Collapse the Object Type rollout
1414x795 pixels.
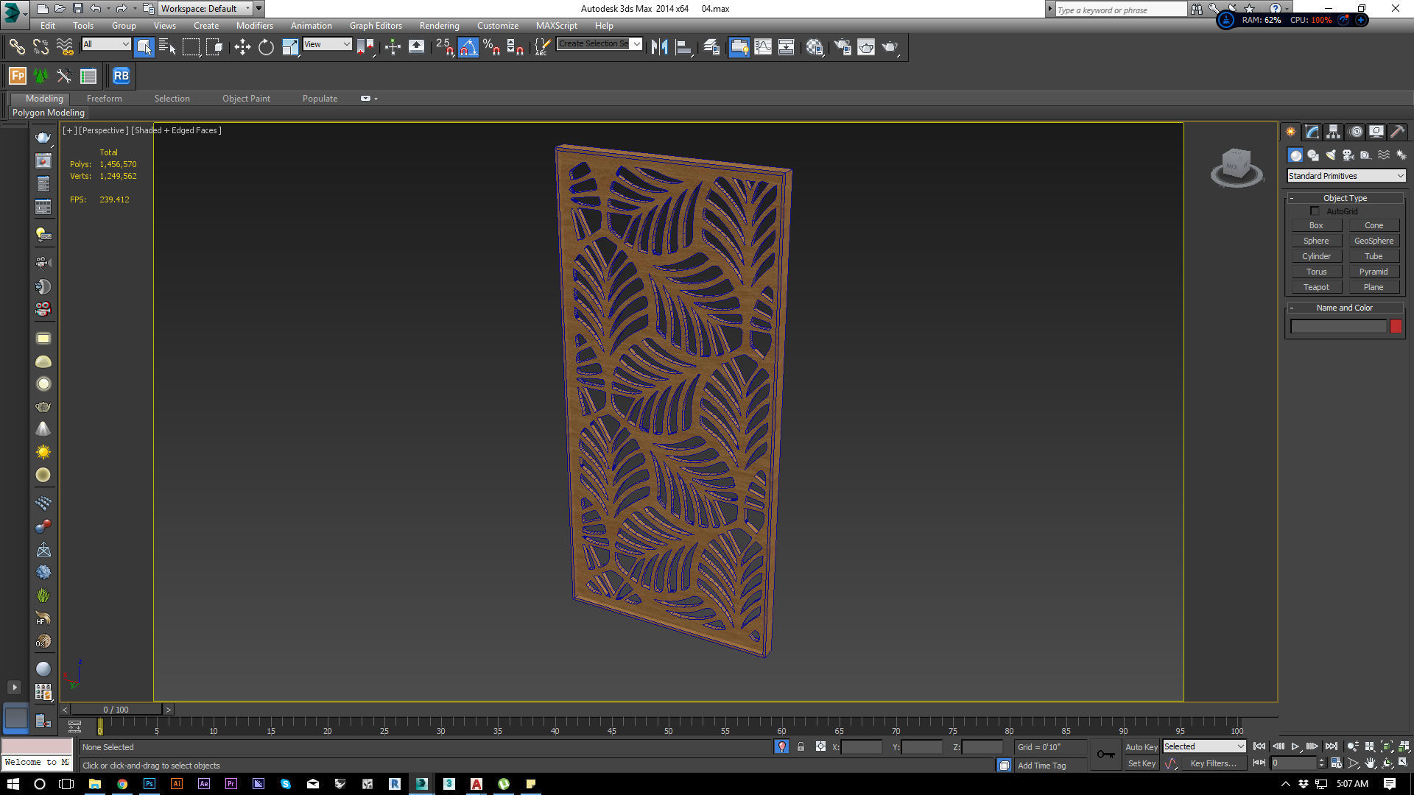[x=1344, y=198]
